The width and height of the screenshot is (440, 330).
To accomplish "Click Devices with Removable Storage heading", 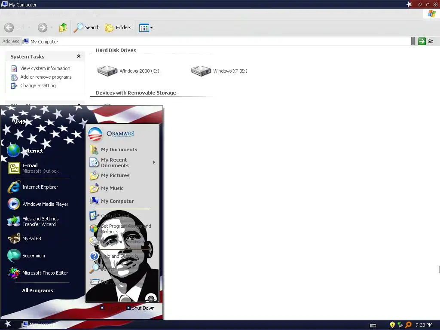I will pyautogui.click(x=136, y=93).
